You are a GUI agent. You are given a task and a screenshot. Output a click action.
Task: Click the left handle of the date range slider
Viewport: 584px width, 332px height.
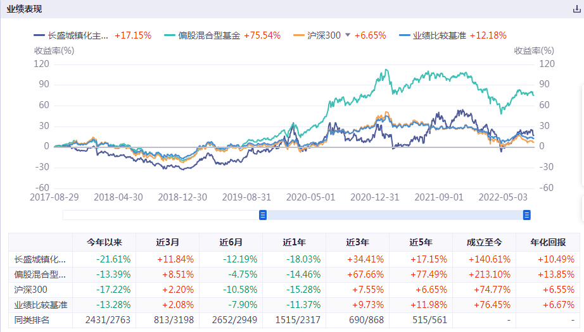tap(263, 215)
